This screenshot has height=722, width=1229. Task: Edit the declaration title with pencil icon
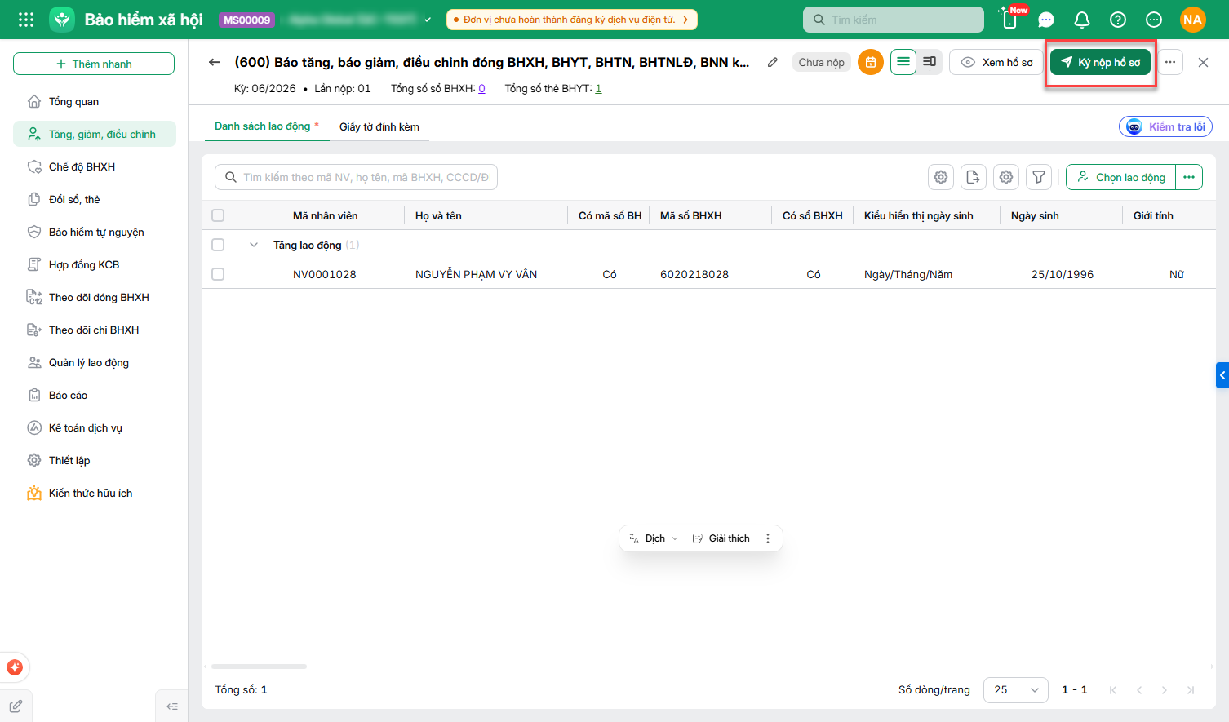(x=772, y=62)
